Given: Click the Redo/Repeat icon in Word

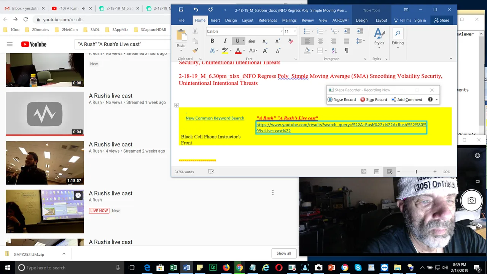Looking at the screenshot, I should click(210, 10).
